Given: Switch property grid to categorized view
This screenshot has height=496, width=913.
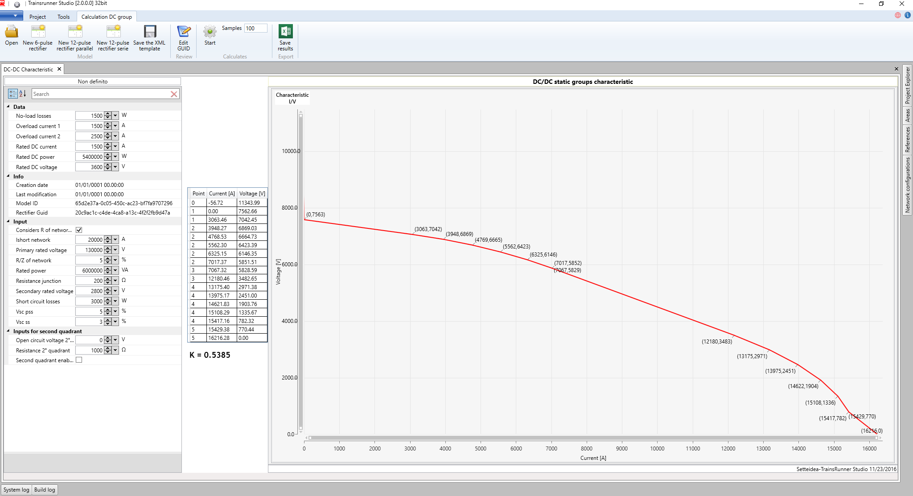Looking at the screenshot, I should click(12, 94).
